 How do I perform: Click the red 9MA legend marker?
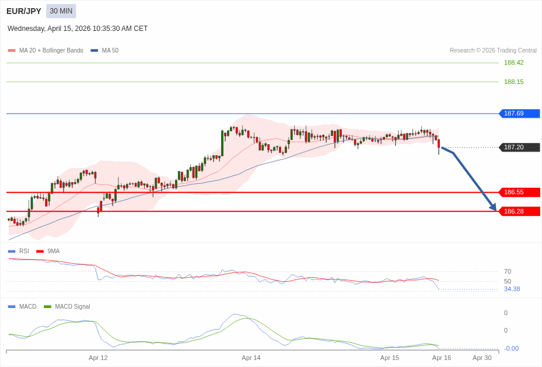(40, 251)
